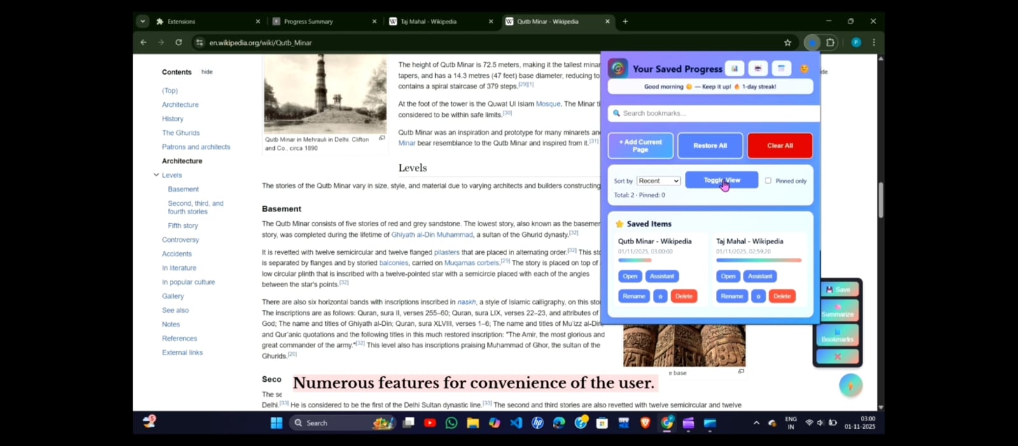Screen dimensions: 1018x446
Task: Open the pilasters link in the article
Action: click(447, 252)
